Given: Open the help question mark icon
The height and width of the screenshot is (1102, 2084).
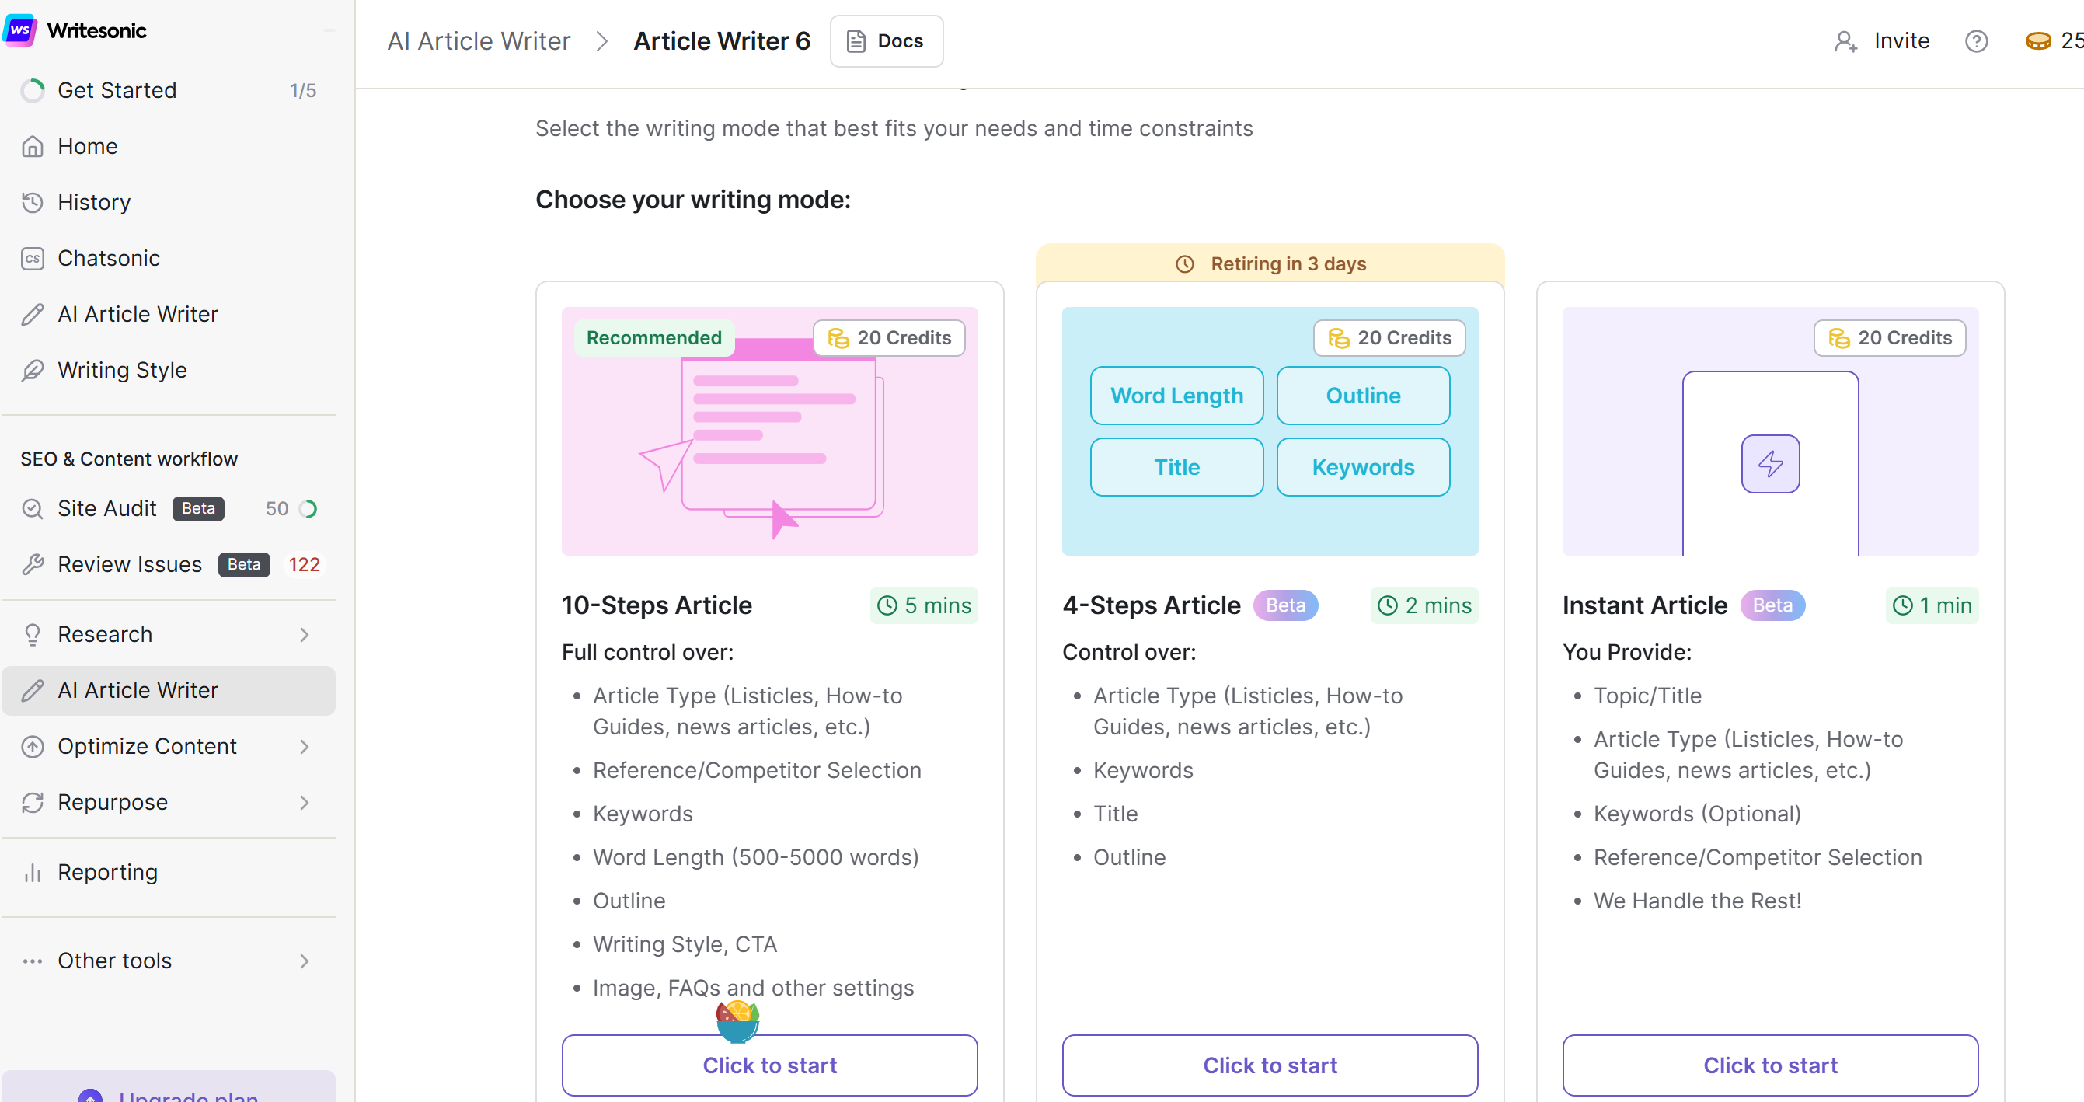Looking at the screenshot, I should [x=1975, y=41].
